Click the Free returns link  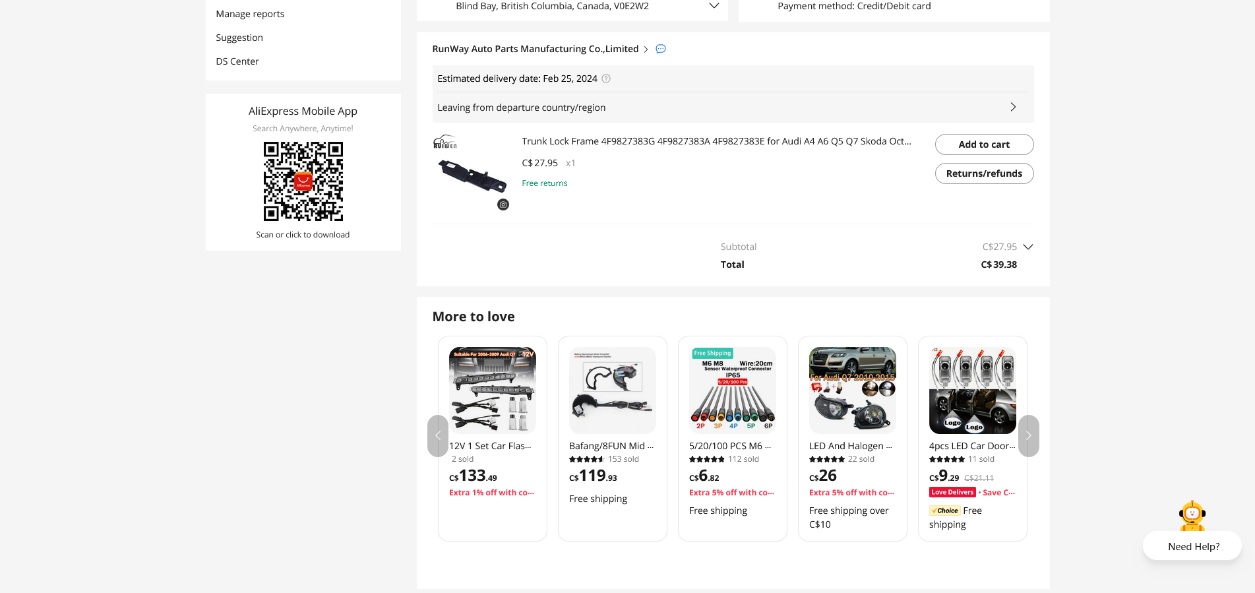[x=544, y=183]
